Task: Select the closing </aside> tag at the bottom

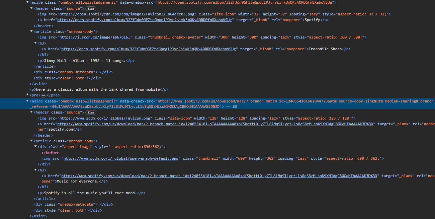Action: (38, 216)
